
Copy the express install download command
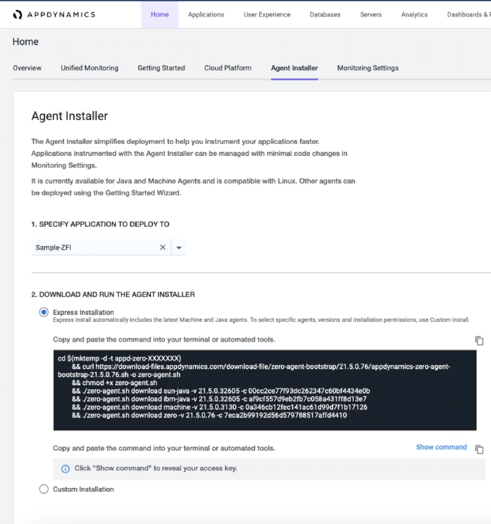(479, 341)
